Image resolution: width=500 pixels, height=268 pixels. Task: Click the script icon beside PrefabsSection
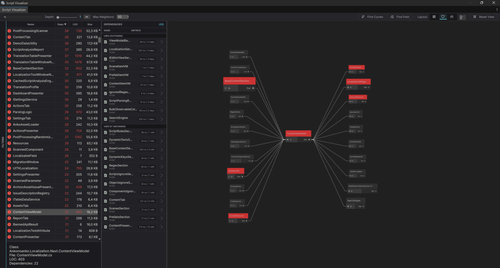[105, 218]
